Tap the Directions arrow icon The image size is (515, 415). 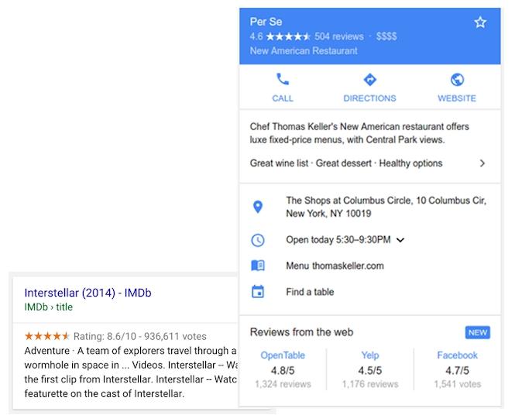tap(370, 80)
